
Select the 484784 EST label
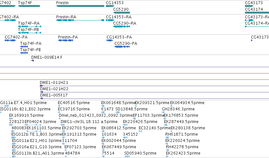[x=72, y=153]
